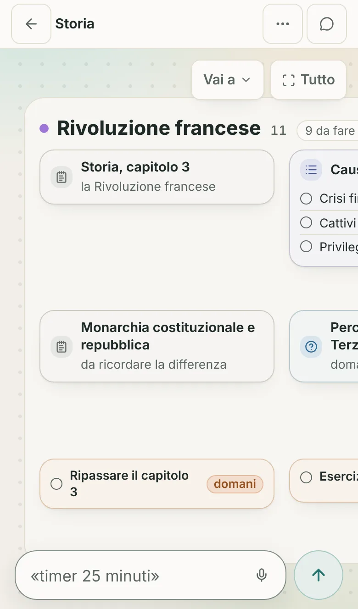Check off Ripassare il capitolo 3
The image size is (358, 609).
[x=56, y=484]
